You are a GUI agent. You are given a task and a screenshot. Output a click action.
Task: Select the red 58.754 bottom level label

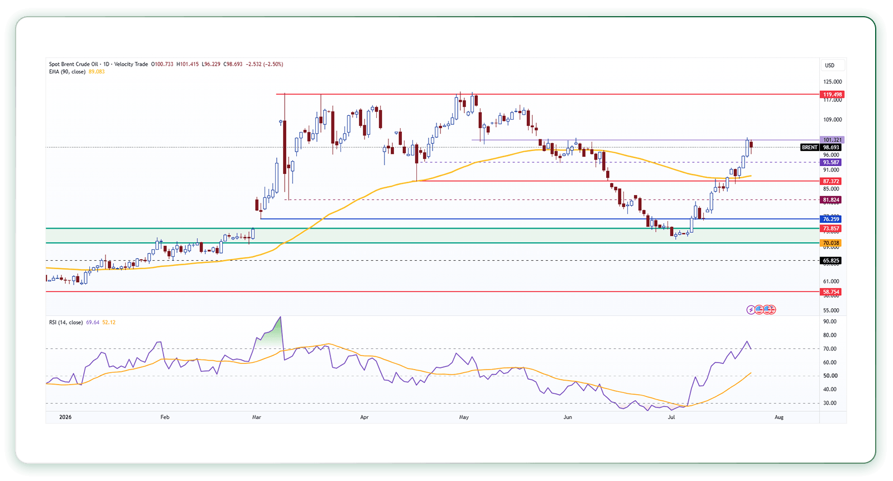[x=831, y=292]
